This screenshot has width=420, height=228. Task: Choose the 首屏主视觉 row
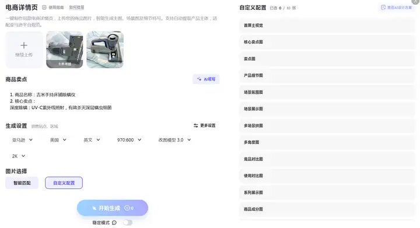coord(327,26)
